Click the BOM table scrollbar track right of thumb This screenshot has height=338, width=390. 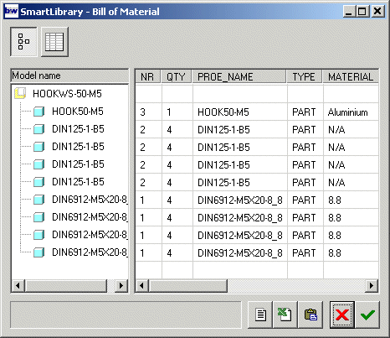pos(296,286)
